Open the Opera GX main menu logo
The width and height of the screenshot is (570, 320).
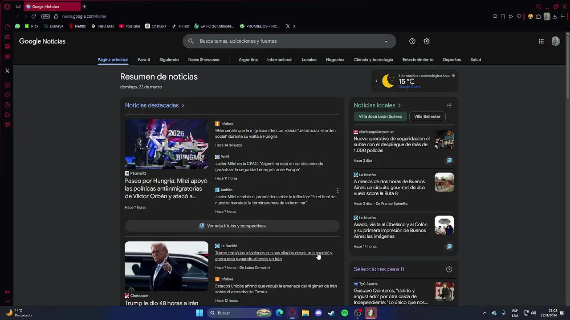click(x=7, y=7)
